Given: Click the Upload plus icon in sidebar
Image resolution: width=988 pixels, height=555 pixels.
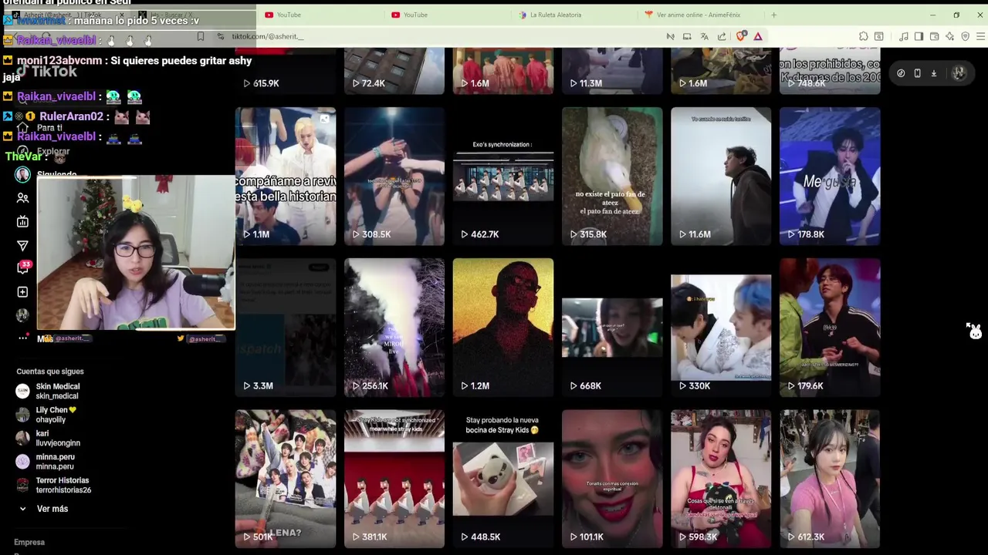Looking at the screenshot, I should pyautogui.click(x=22, y=292).
